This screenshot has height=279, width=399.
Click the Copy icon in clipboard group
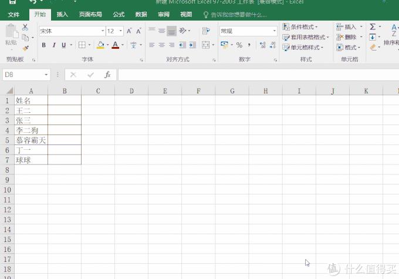tap(25, 38)
